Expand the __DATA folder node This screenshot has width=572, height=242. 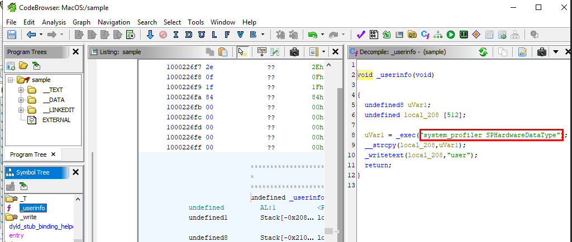coord(21,100)
